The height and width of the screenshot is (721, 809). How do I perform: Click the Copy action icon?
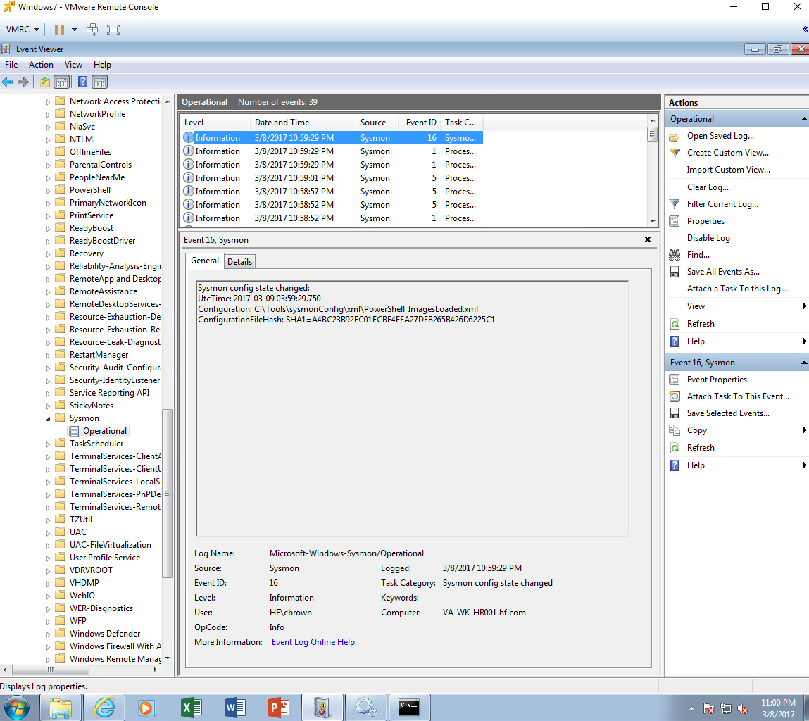coord(675,430)
